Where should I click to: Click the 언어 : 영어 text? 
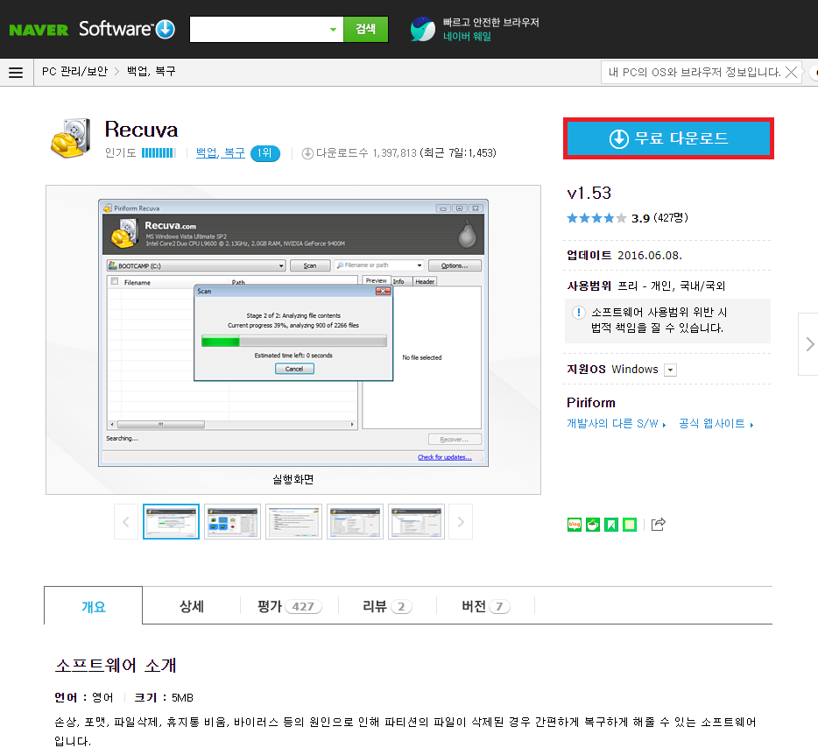(x=83, y=697)
